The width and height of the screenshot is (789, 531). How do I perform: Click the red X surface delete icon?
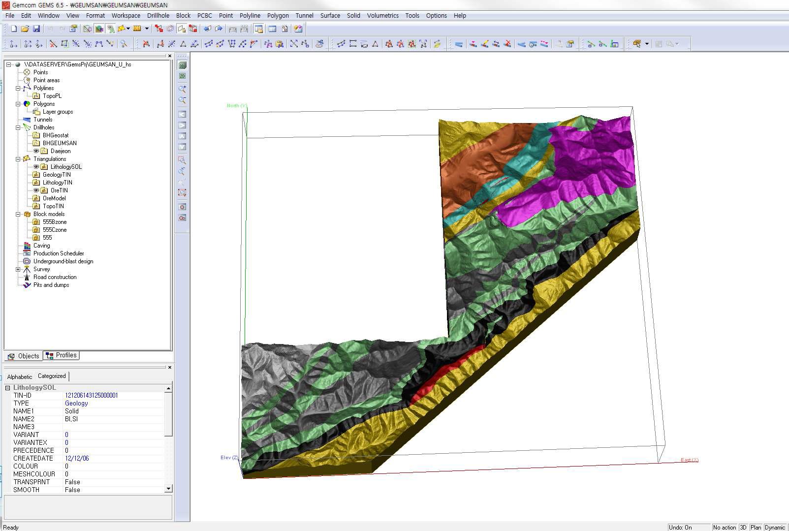pyautogui.click(x=507, y=44)
